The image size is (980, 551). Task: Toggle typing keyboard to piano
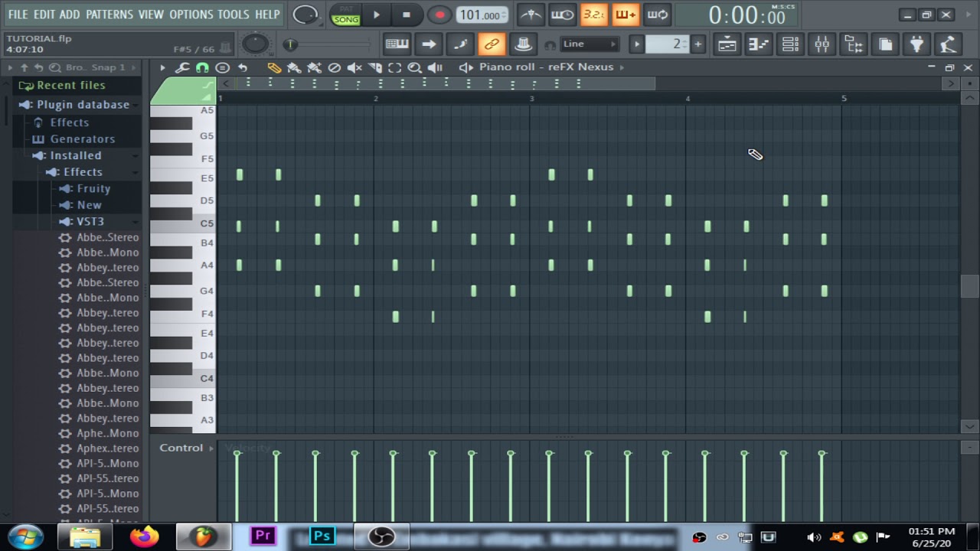point(397,44)
